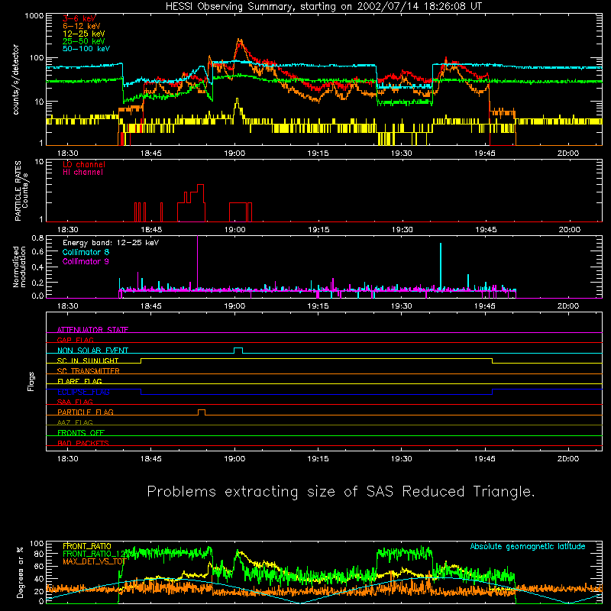Click the 20:00 time label under the counts plot

click(568, 154)
